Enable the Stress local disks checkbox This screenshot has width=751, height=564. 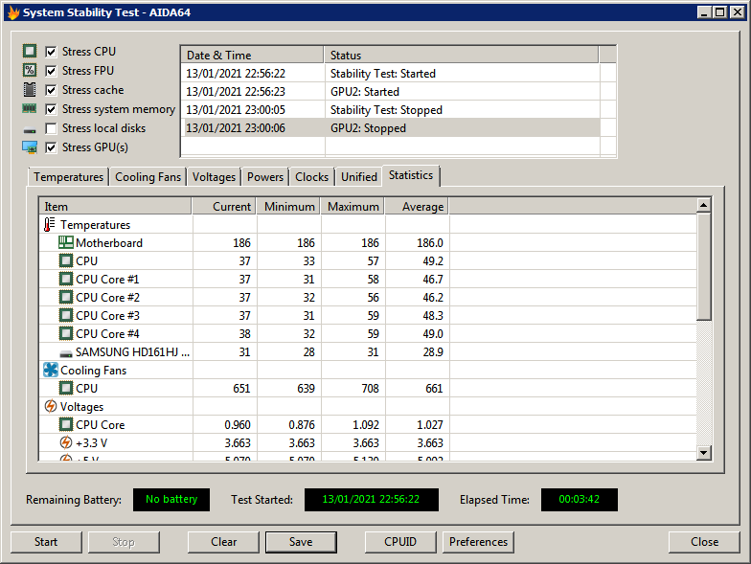51,128
